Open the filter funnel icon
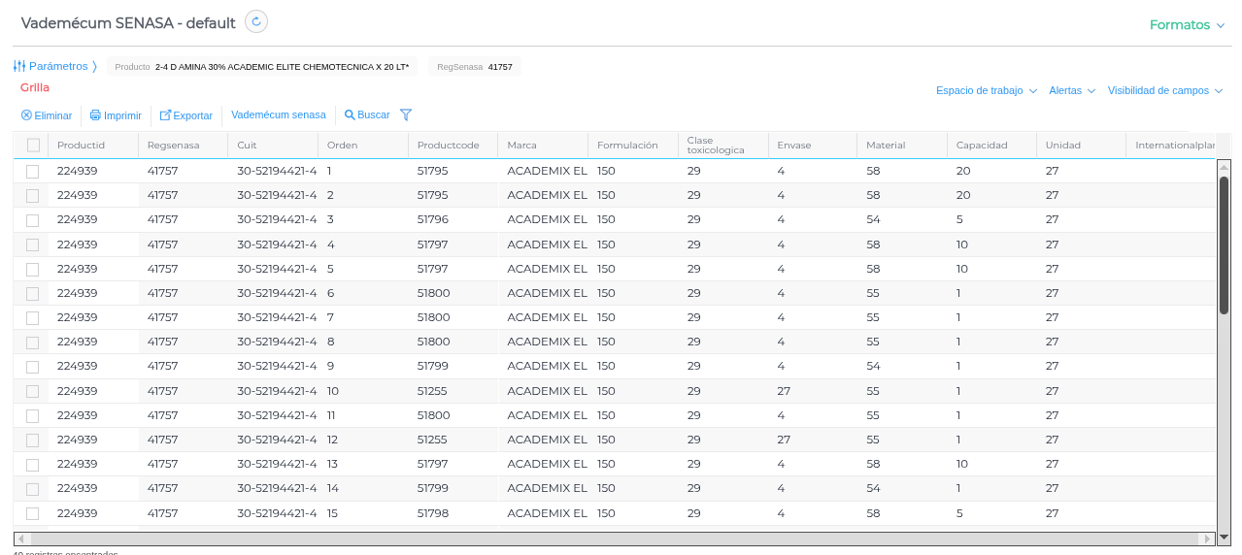Viewport: 1242px width, 555px height. click(x=406, y=114)
